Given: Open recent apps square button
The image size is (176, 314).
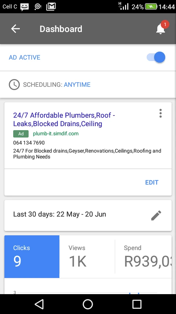Looking at the screenshot, I should 137,304.
